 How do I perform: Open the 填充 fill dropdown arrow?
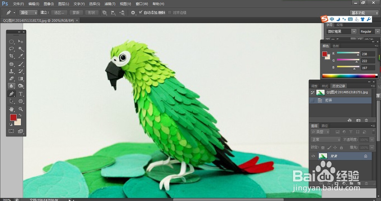pos(372,147)
